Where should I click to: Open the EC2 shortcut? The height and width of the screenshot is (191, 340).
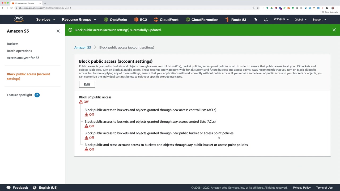coord(141,20)
